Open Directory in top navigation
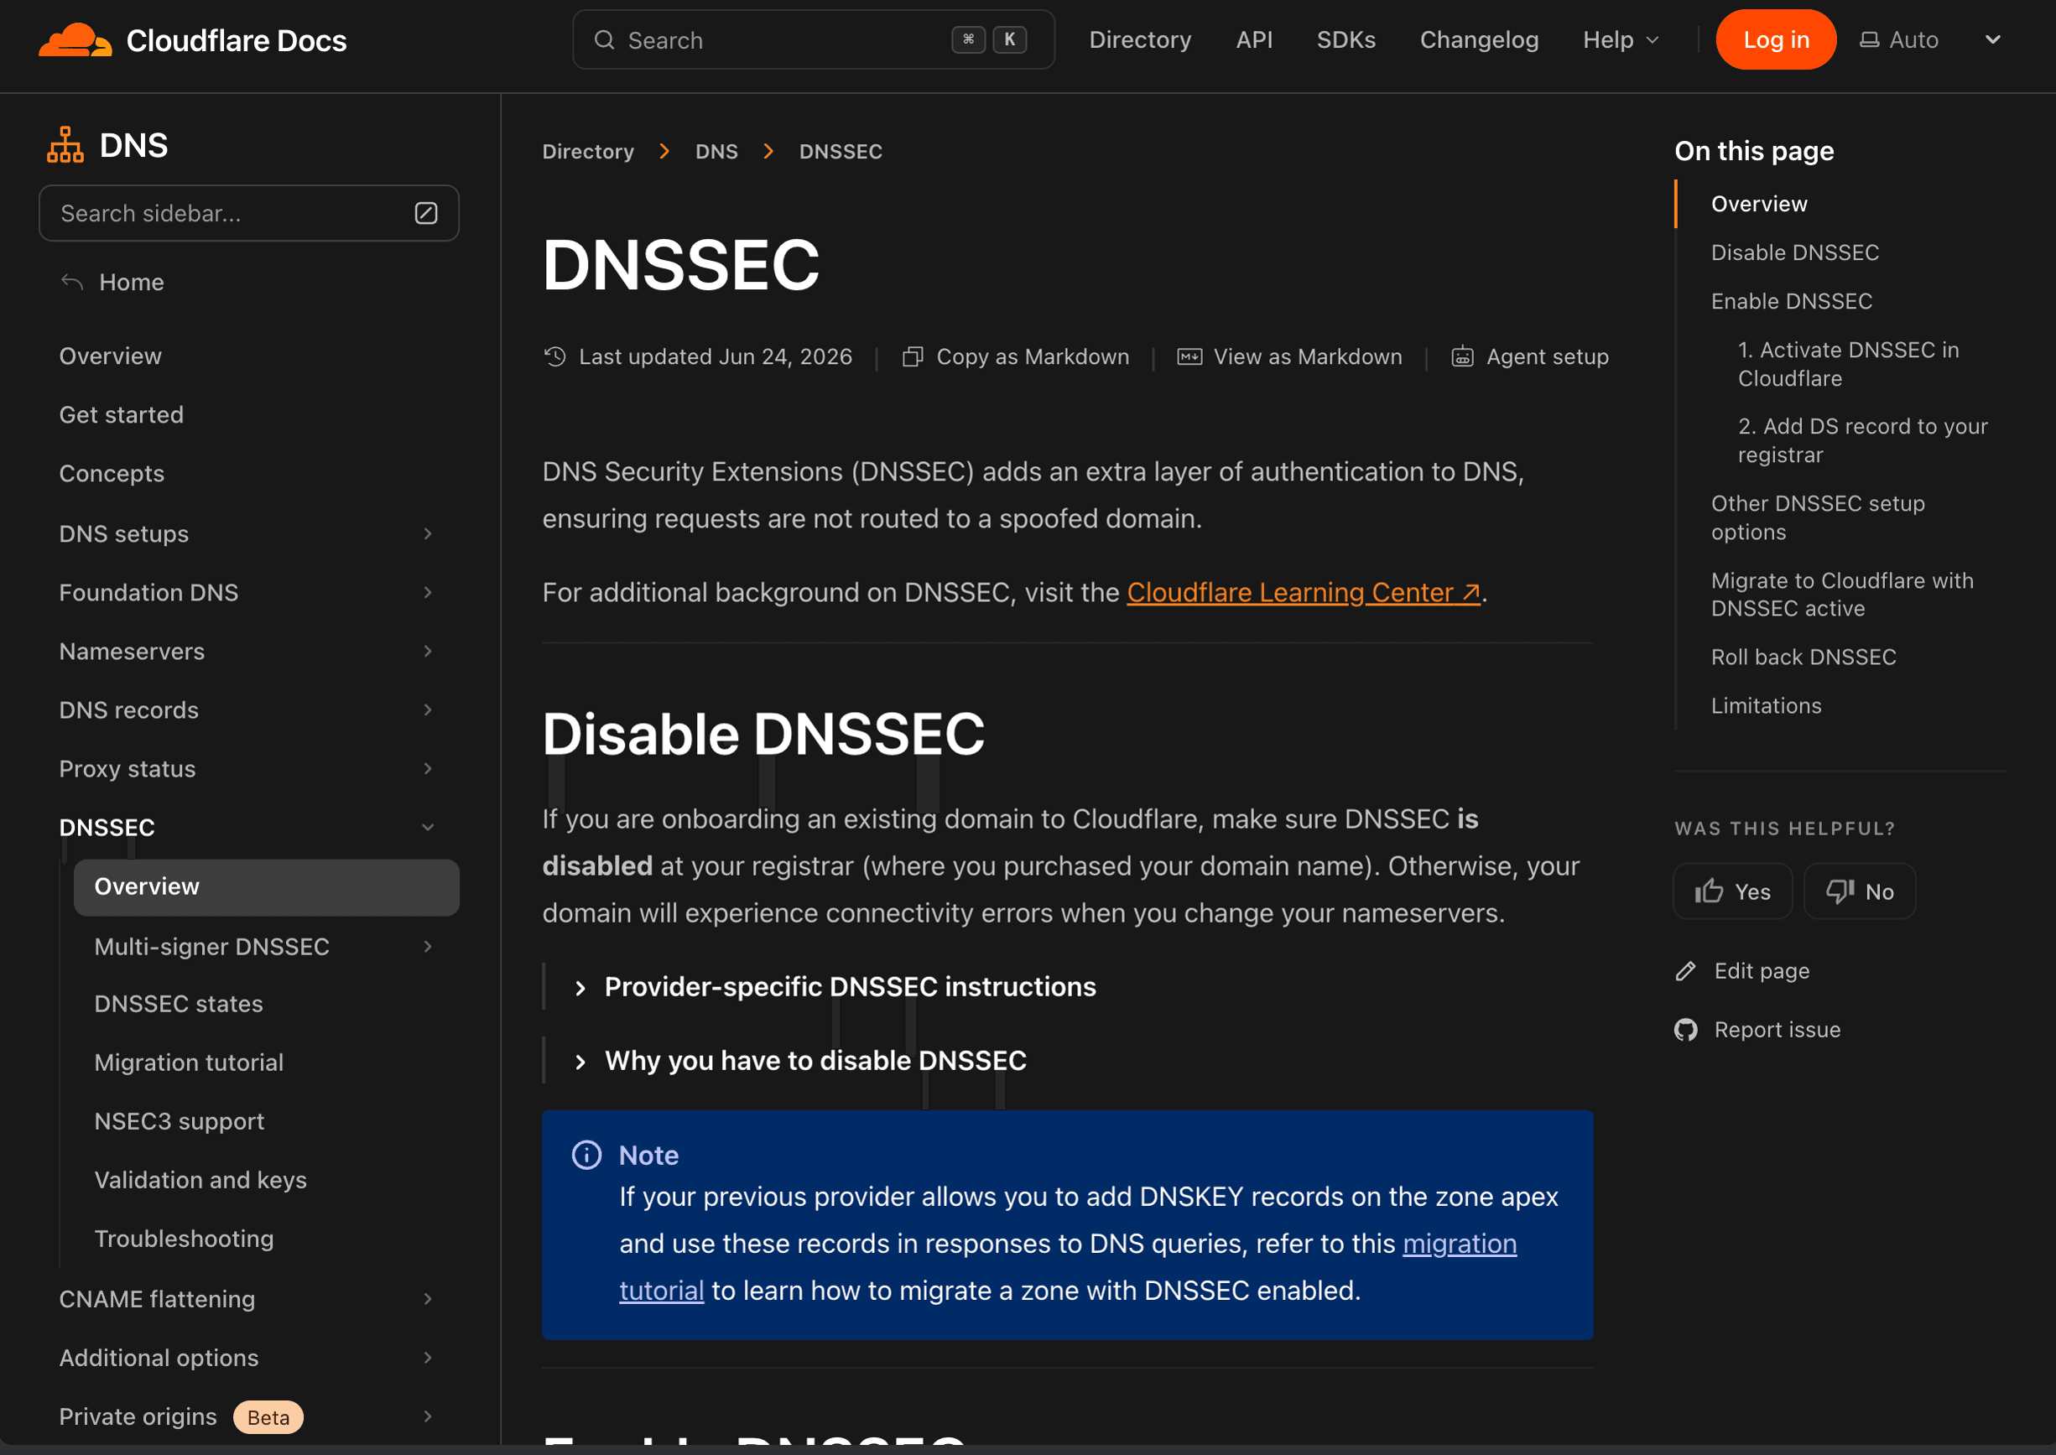Image resolution: width=2056 pixels, height=1455 pixels. click(x=1140, y=40)
